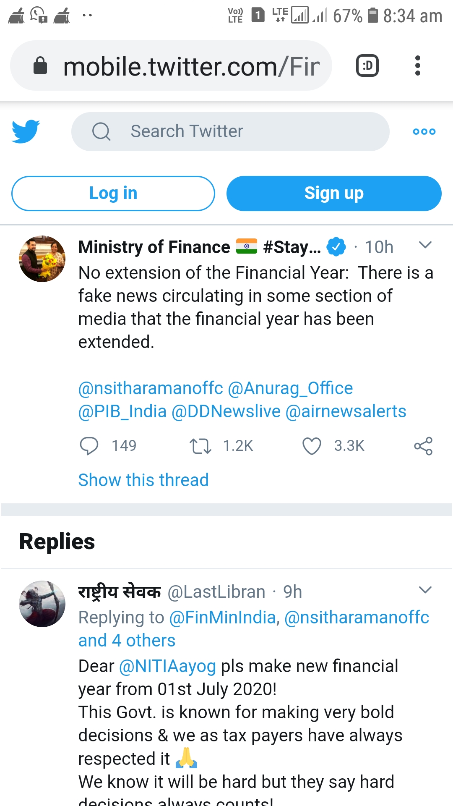Open the @NITIAayog mention in the reply
453x806 pixels.
(167, 666)
